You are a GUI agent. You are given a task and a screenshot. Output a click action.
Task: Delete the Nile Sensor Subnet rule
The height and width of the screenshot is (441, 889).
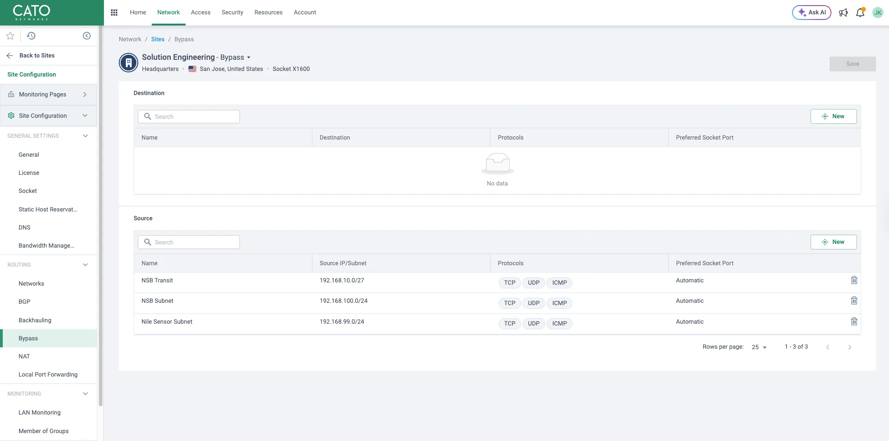point(854,321)
